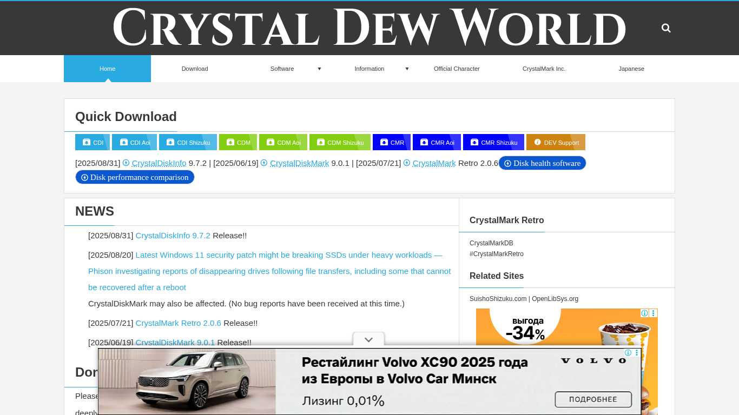Download the CMR Shizuku edition
Screen dimensions: 739x415
point(493,142)
